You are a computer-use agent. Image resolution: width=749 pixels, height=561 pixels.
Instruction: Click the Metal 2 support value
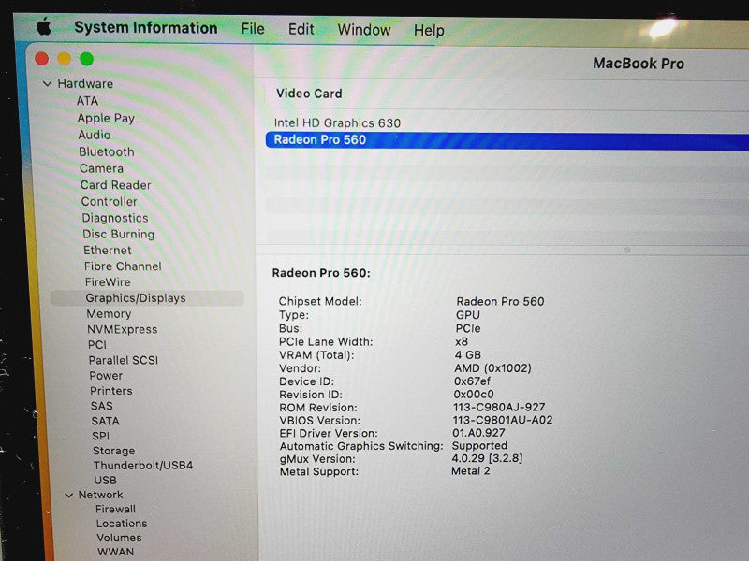471,471
